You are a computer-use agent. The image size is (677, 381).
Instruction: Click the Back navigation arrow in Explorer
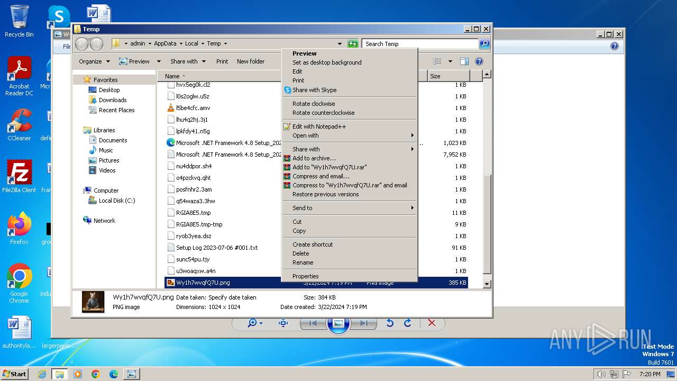82,44
